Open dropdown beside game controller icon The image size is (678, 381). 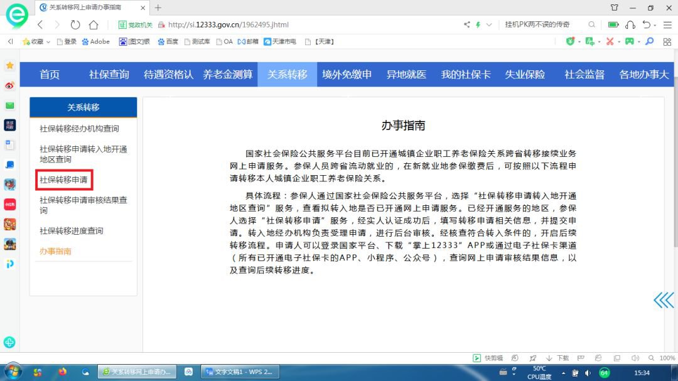(x=639, y=42)
